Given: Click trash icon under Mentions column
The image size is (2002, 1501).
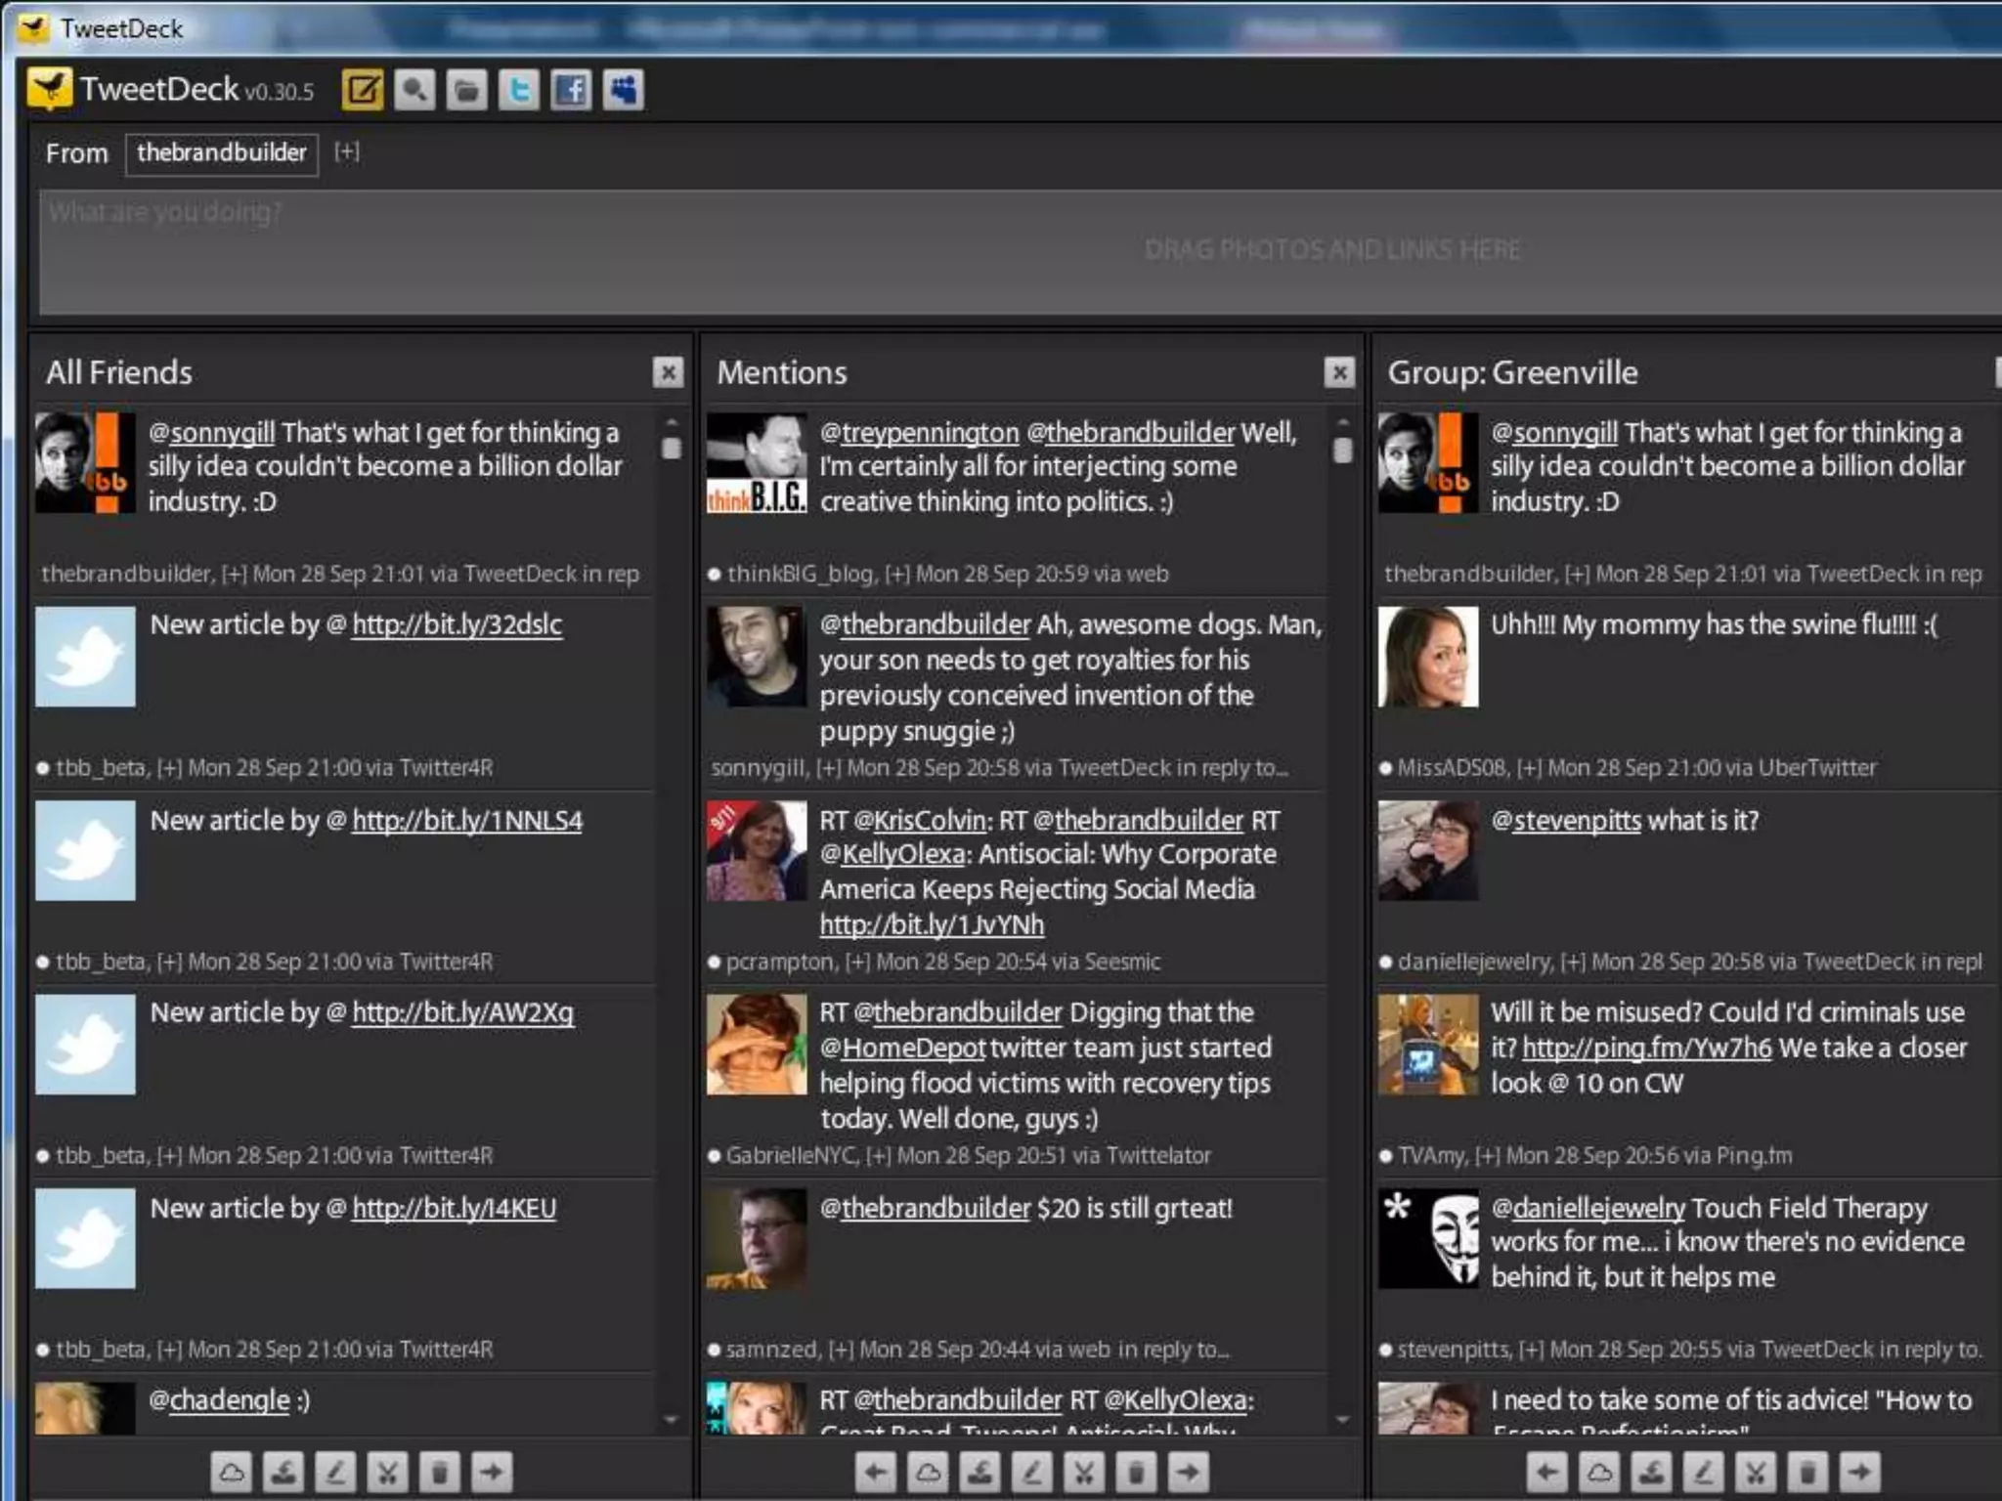Looking at the screenshot, I should point(1136,1472).
